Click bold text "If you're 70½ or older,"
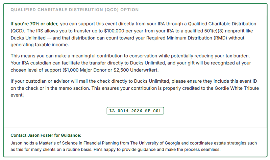270x160 pixels. click(x=34, y=24)
